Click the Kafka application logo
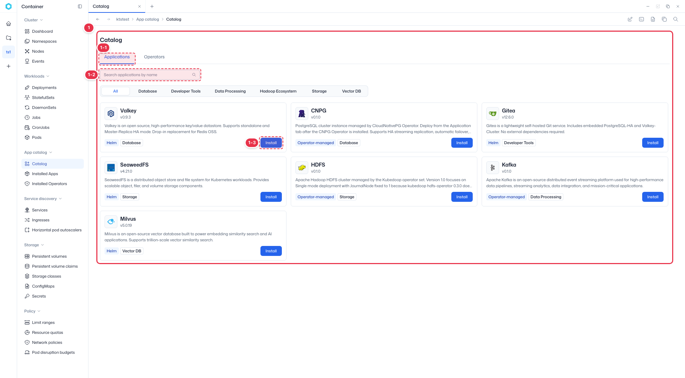 (493, 168)
